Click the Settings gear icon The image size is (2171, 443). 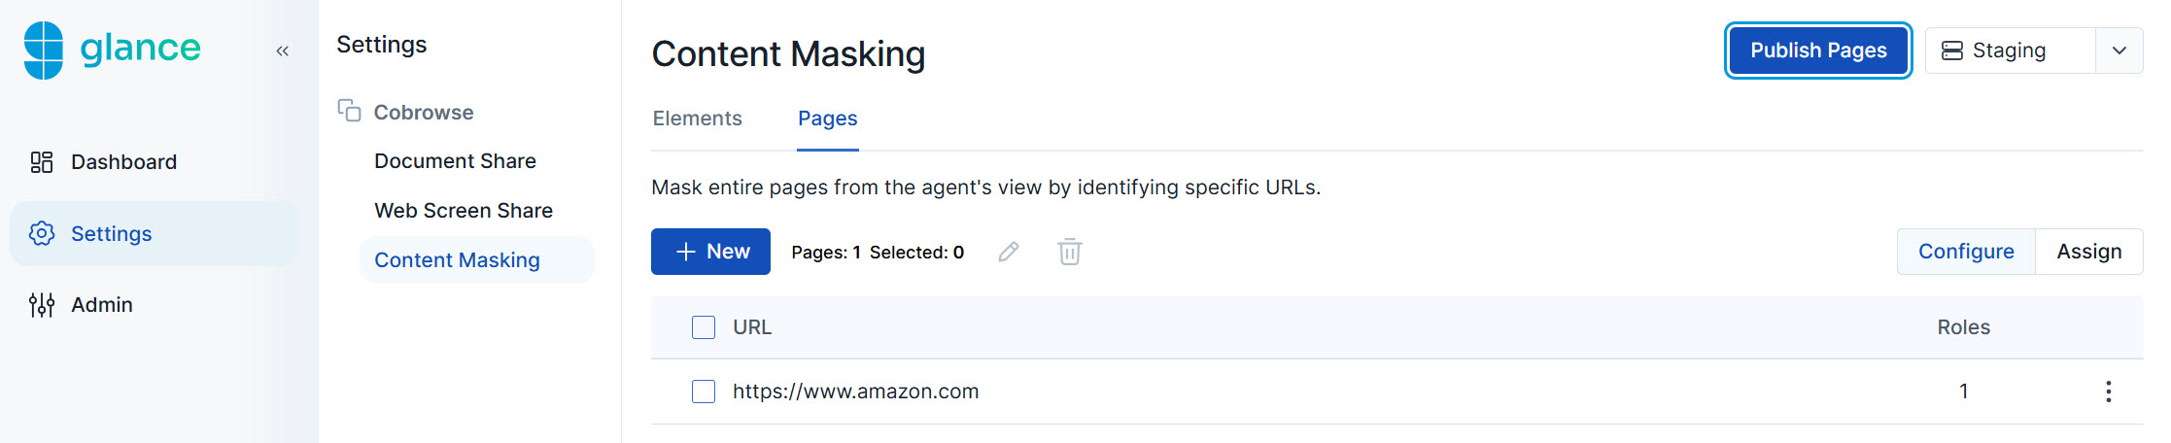tap(42, 233)
